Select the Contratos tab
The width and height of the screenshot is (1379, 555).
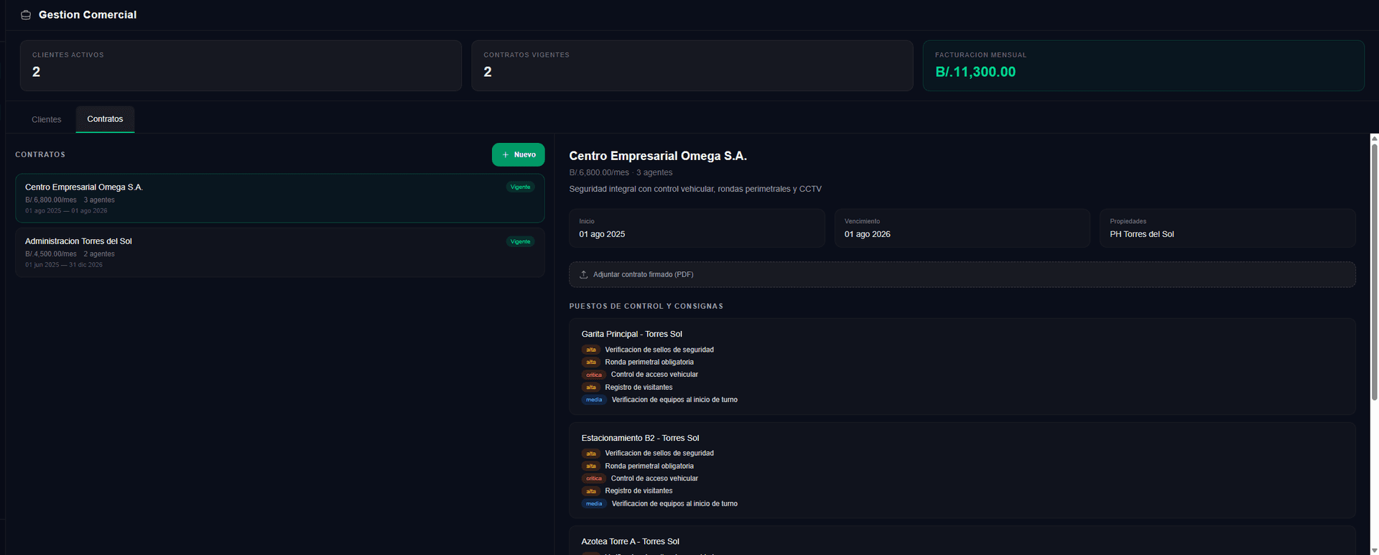tap(105, 119)
